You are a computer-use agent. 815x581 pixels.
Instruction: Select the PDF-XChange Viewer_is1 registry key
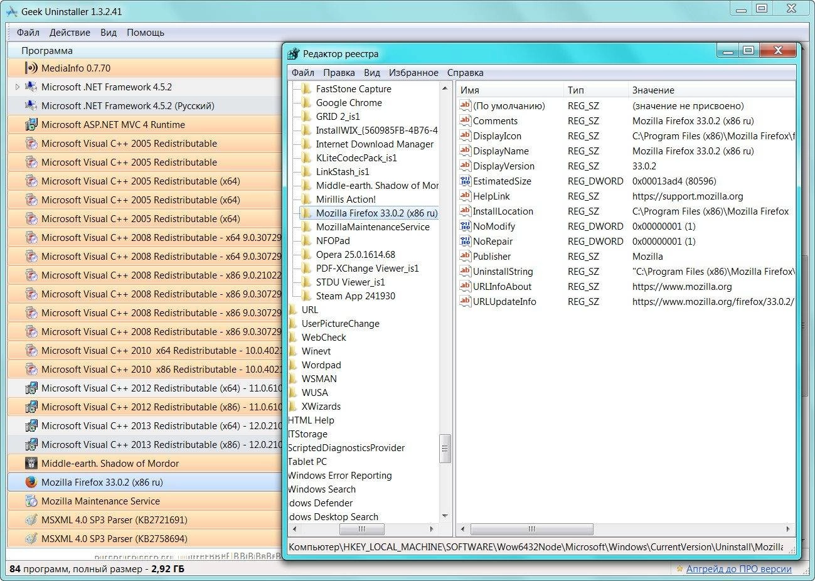[x=367, y=268]
